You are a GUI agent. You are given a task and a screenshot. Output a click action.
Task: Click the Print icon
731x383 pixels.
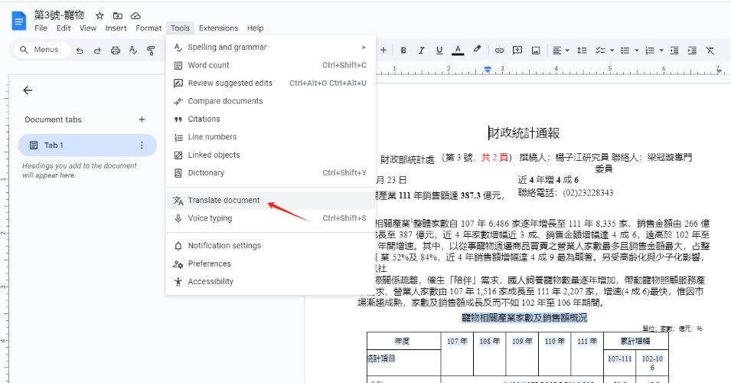click(115, 51)
